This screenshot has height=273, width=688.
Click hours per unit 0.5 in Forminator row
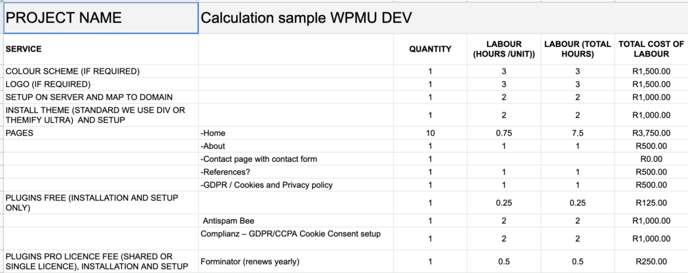coord(504,262)
